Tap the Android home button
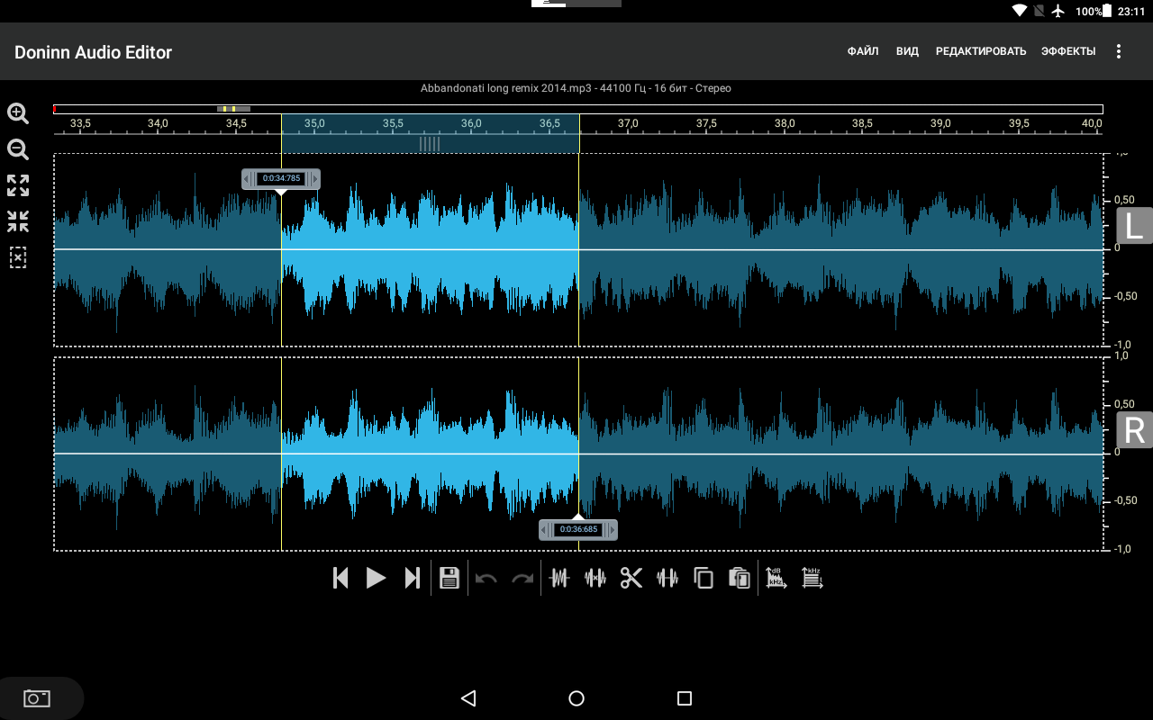 pos(576,698)
